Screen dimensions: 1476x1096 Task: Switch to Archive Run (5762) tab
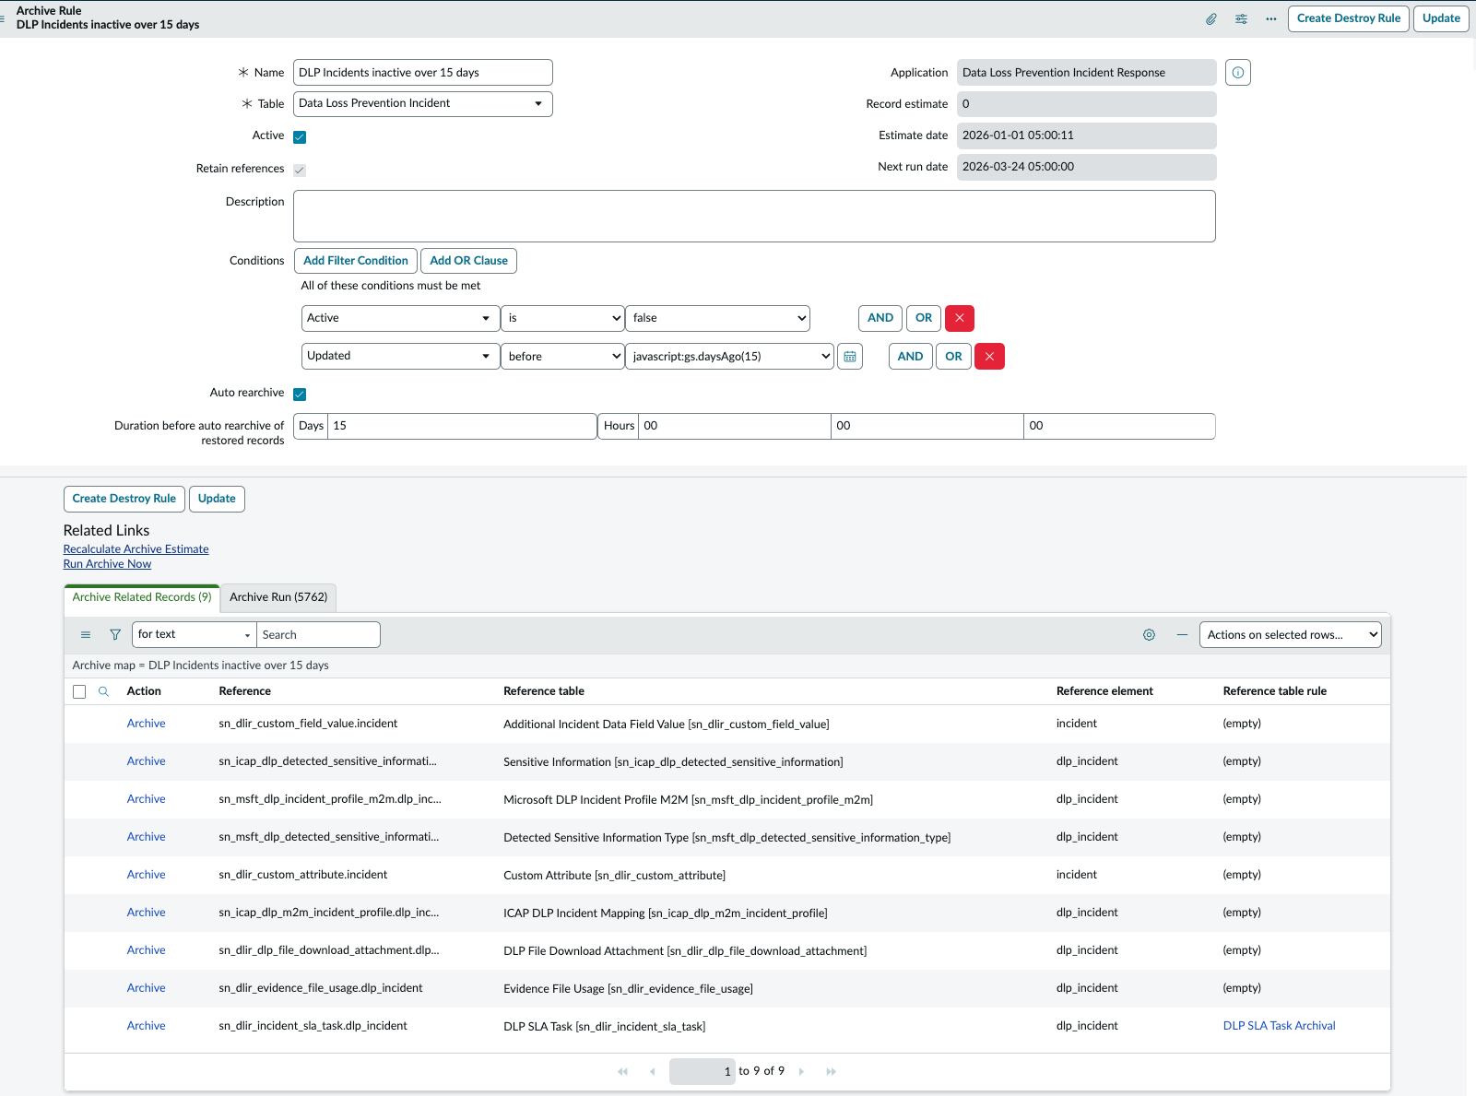pyautogui.click(x=278, y=597)
